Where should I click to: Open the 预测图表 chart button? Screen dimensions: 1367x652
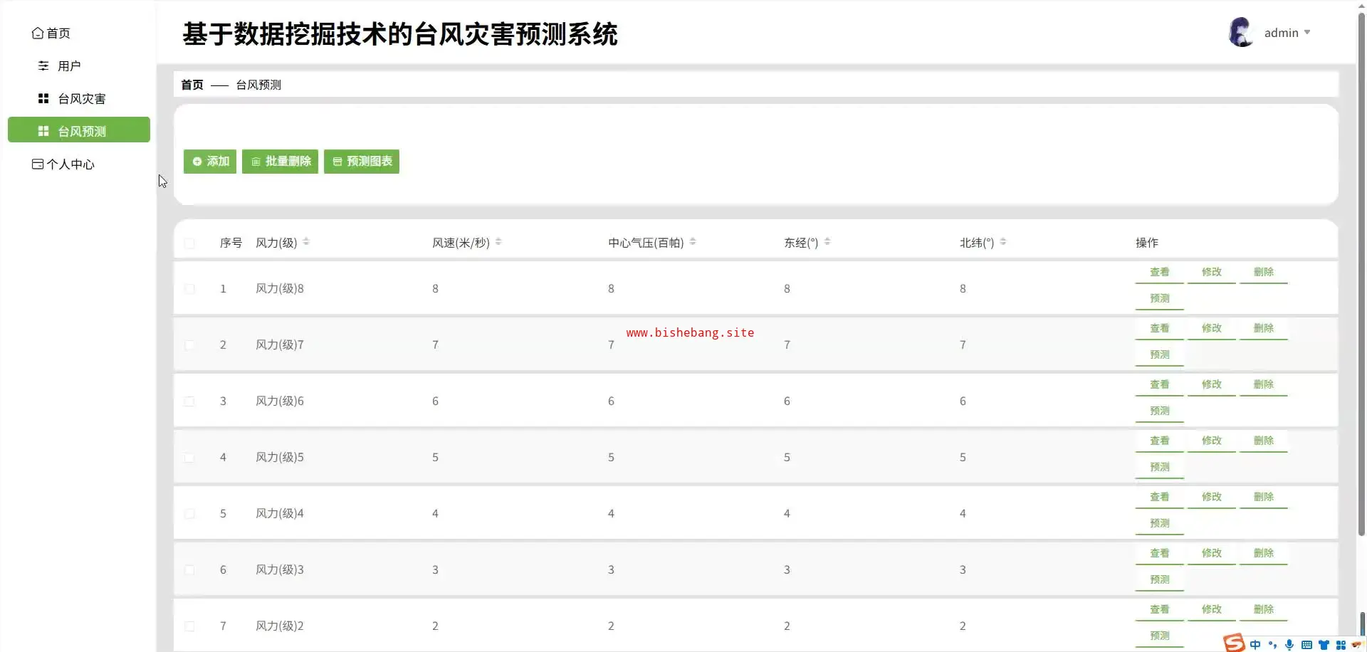(x=362, y=162)
